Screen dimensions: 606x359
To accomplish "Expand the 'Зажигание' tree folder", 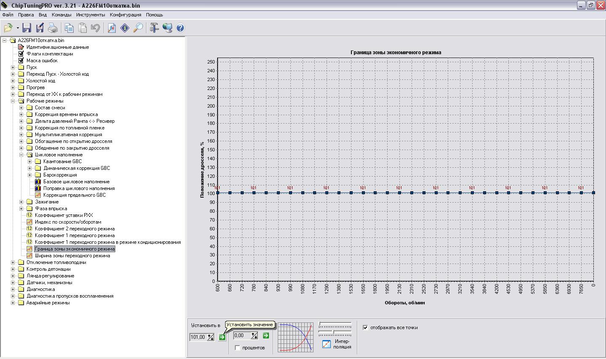I will pyautogui.click(x=21, y=202).
